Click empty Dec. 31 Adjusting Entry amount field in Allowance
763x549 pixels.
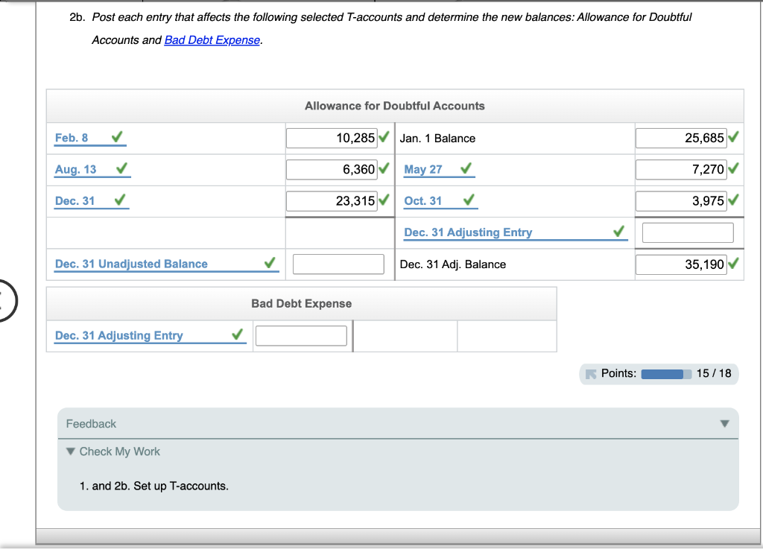pyautogui.click(x=688, y=232)
